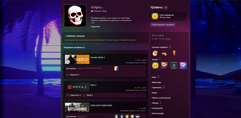Click the first profile award icon
Viewport: 241px width, 118px height.
tap(155, 53)
